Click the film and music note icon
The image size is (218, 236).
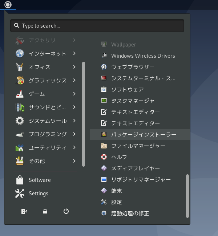(20, 107)
